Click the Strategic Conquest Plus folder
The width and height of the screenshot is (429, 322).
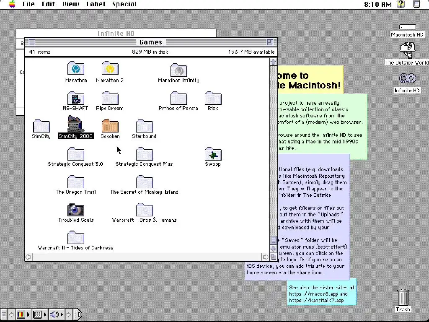point(144,154)
